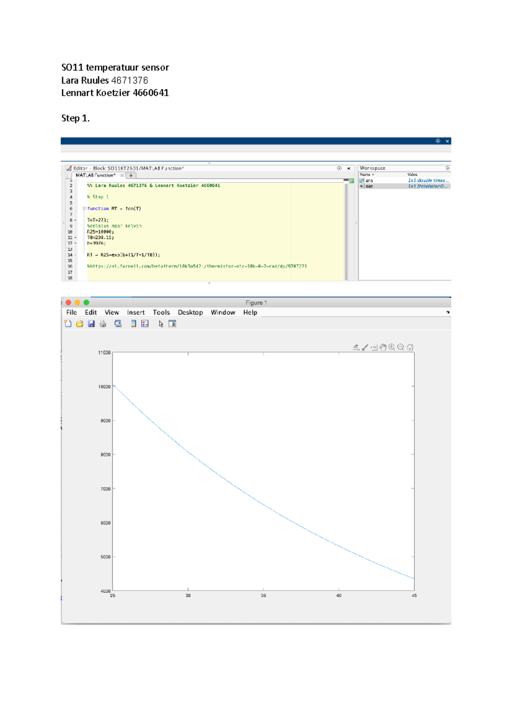Open the Editor panel actions dropdown arrow
The height and width of the screenshot is (724, 512).
(339, 168)
